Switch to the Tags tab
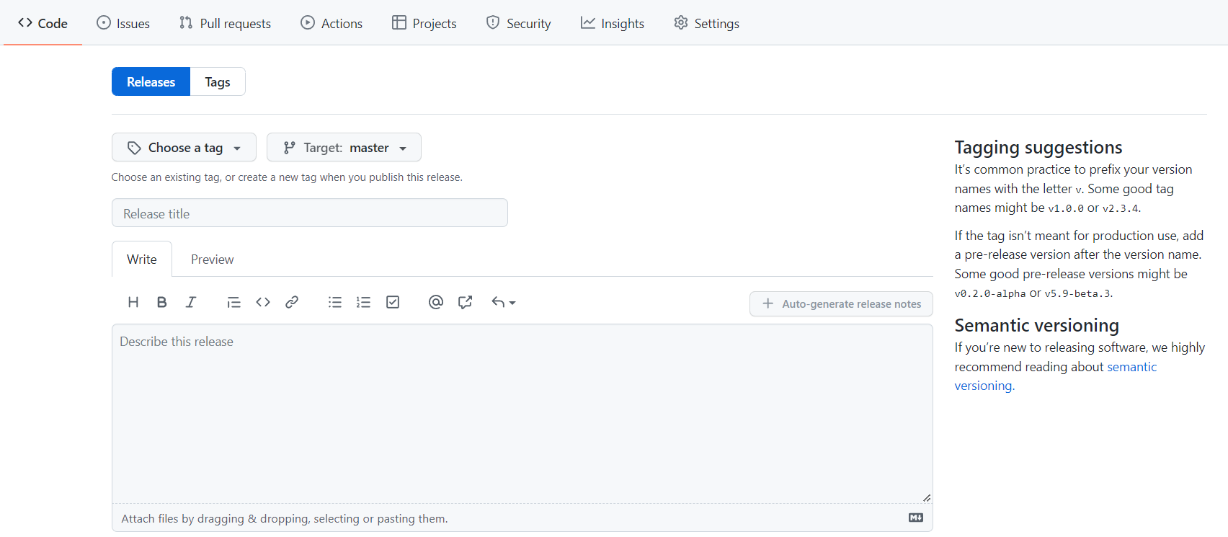The height and width of the screenshot is (537, 1228). click(218, 81)
